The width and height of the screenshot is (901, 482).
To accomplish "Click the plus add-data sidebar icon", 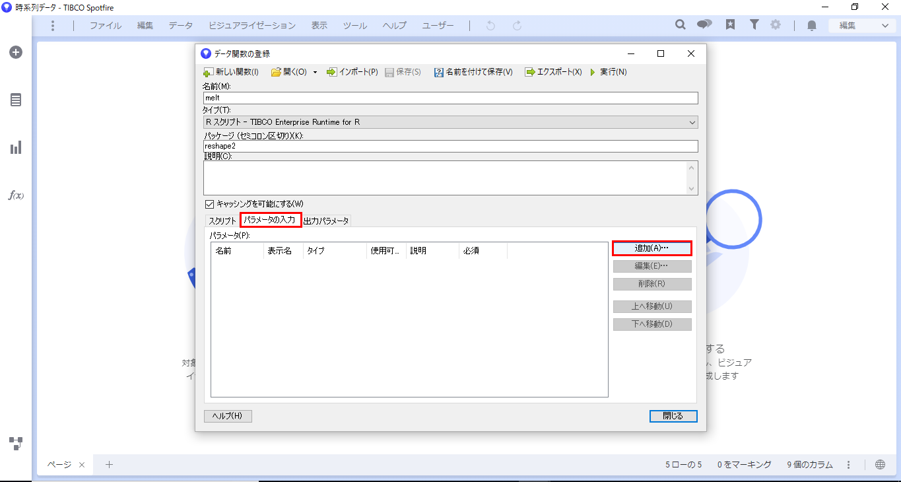I will pyautogui.click(x=16, y=52).
